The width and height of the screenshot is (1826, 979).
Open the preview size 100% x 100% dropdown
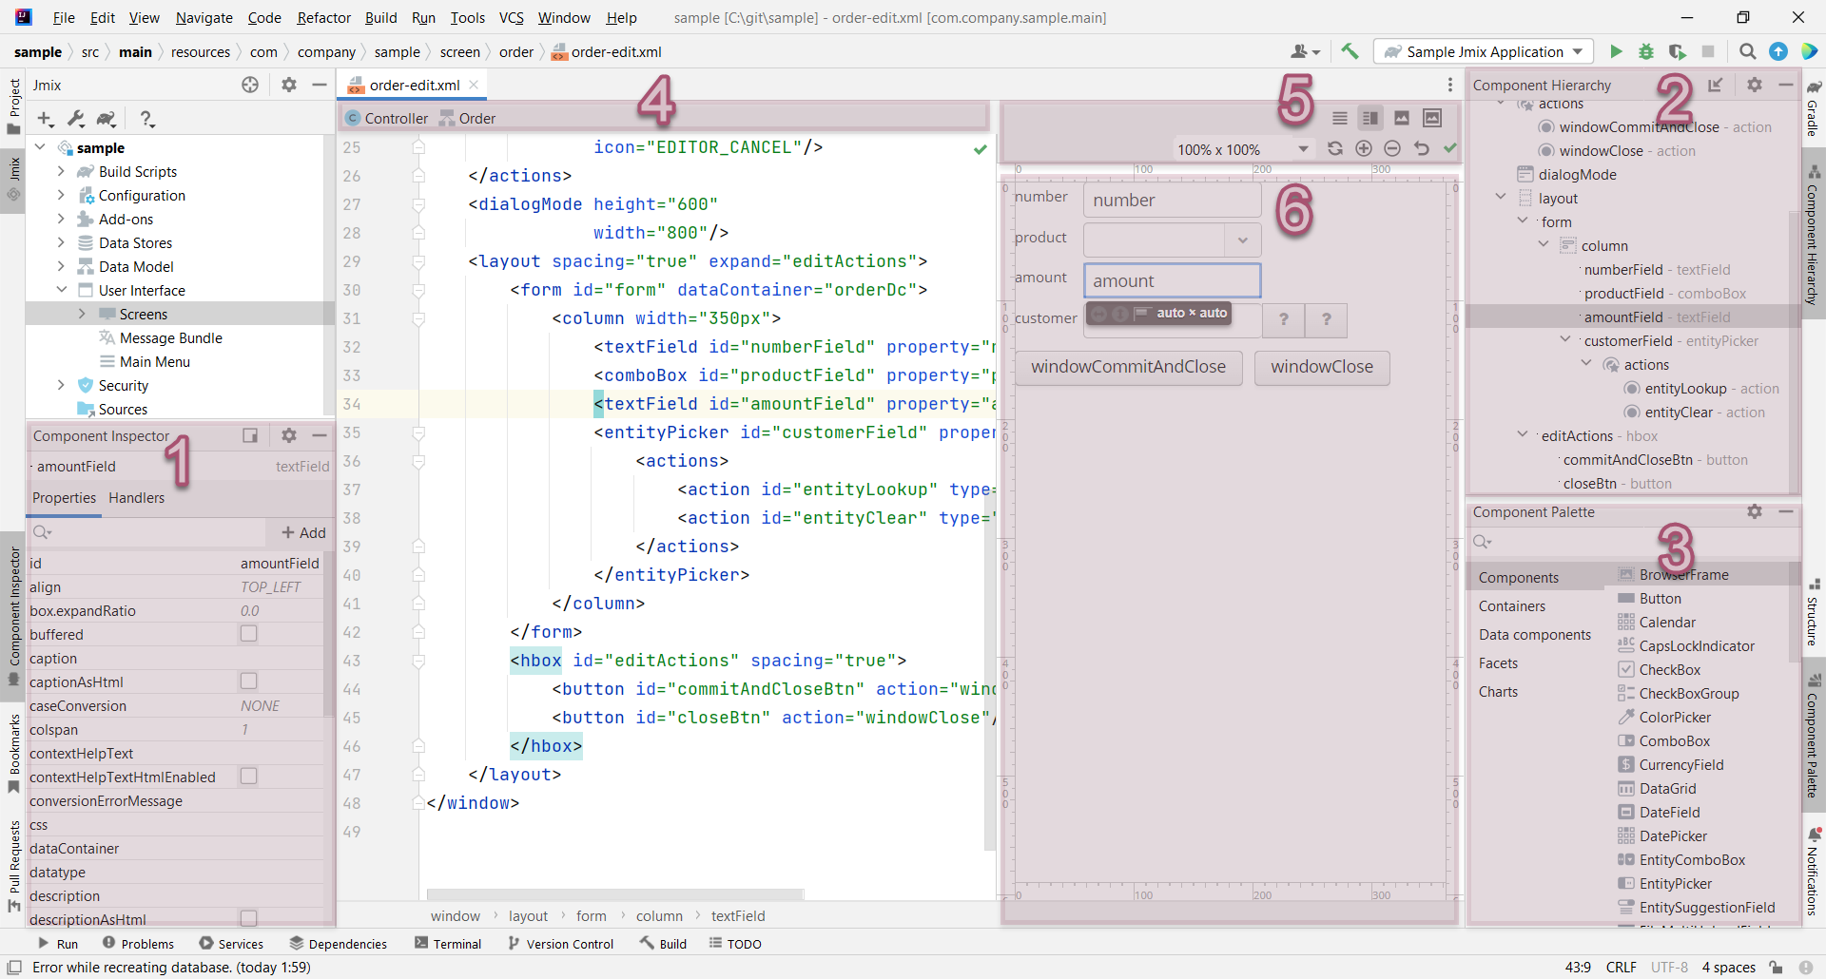point(1243,149)
